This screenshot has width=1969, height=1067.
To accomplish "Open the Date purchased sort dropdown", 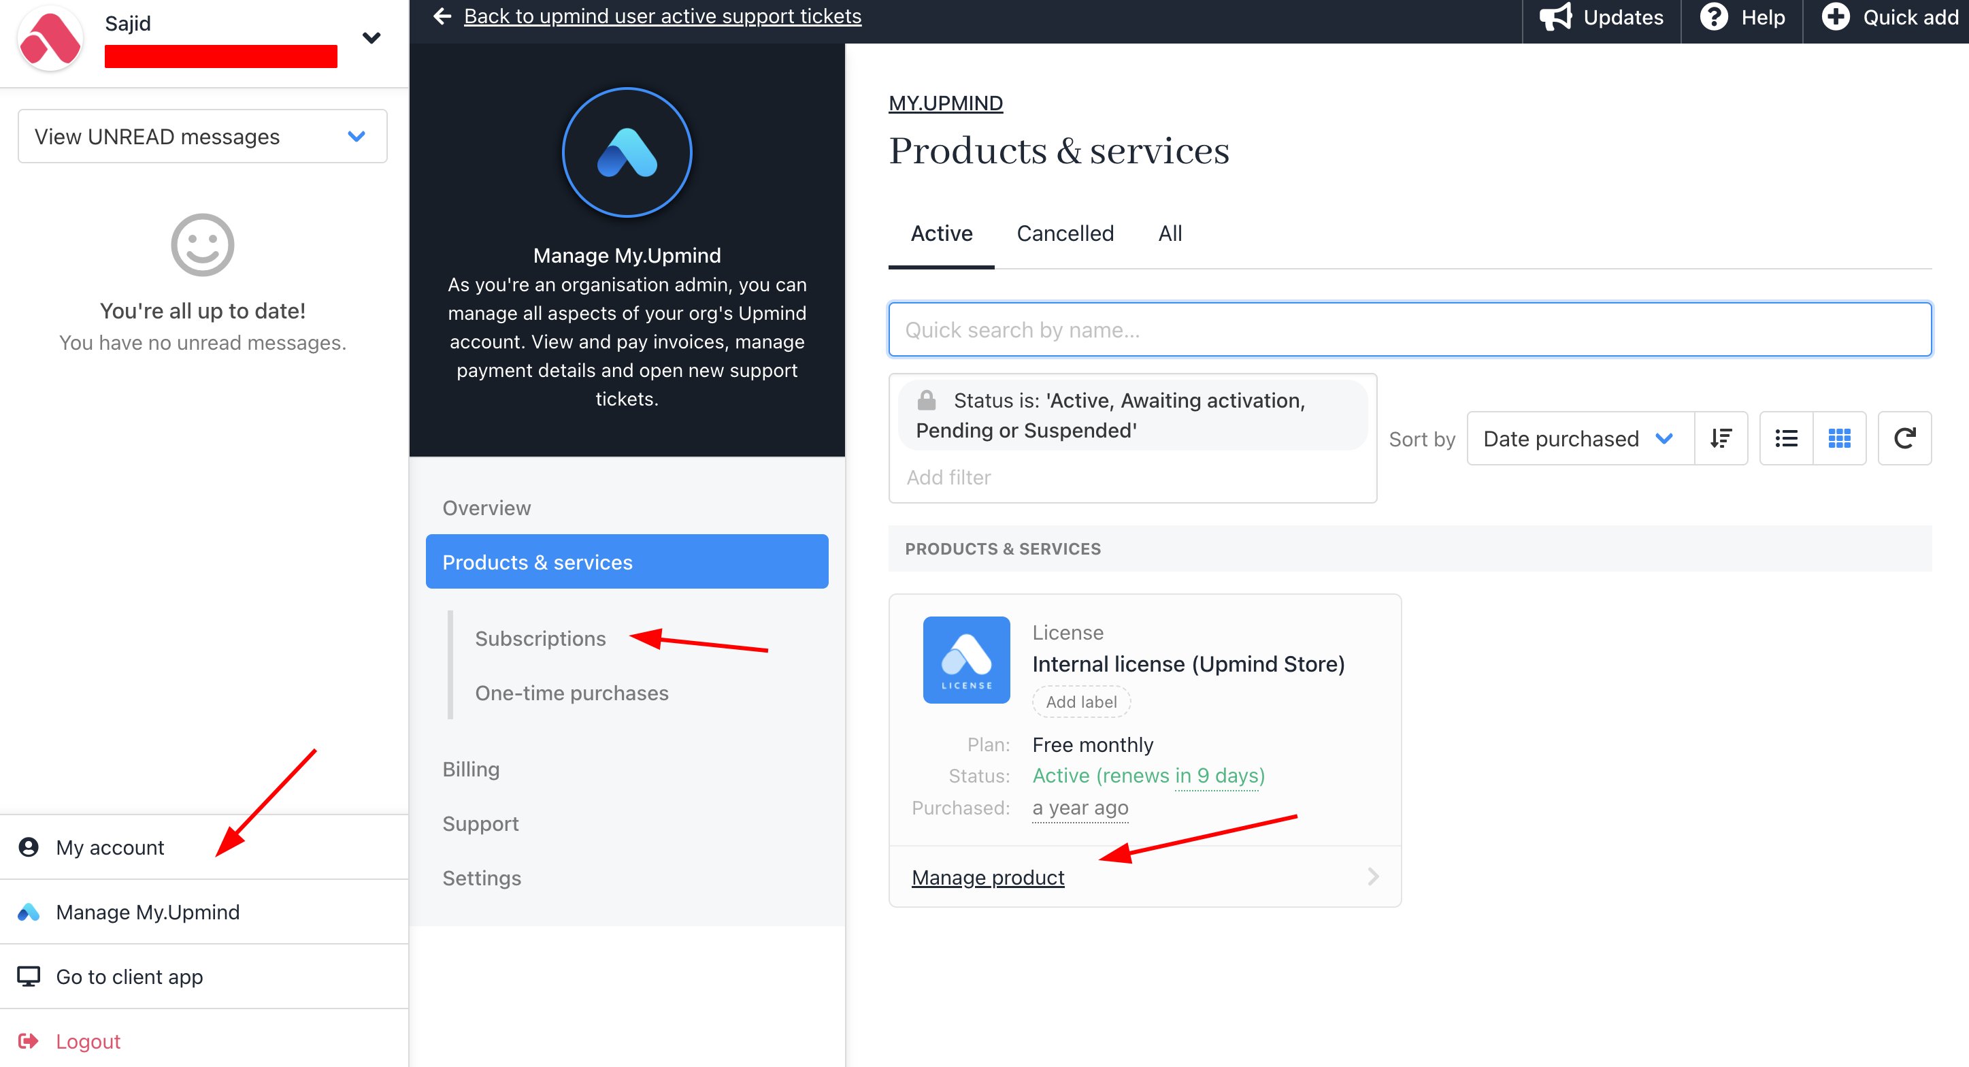I will (x=1580, y=439).
